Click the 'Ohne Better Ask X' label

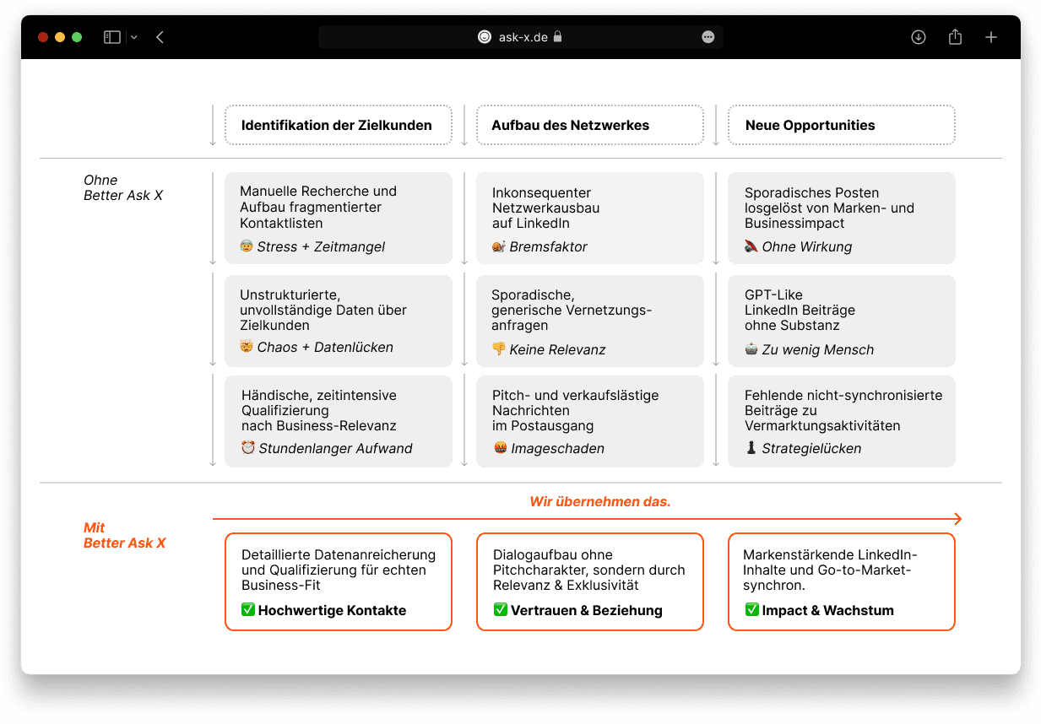tap(123, 187)
